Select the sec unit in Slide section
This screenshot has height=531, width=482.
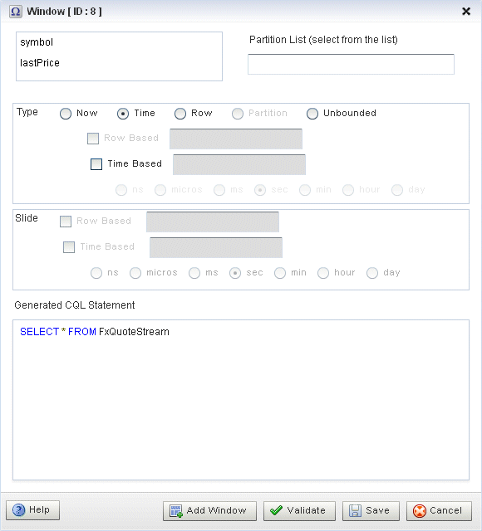[x=235, y=273]
